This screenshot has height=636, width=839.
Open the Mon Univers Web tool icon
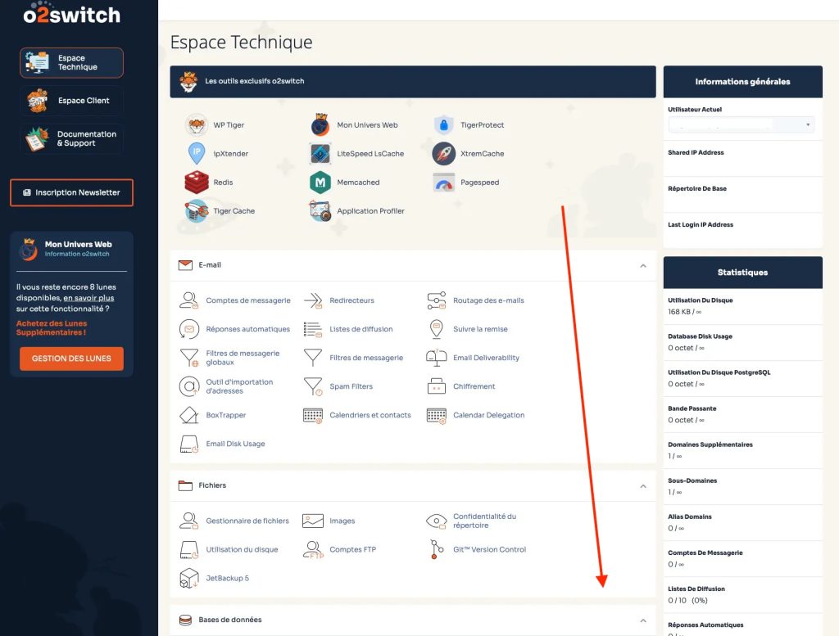[x=320, y=125]
